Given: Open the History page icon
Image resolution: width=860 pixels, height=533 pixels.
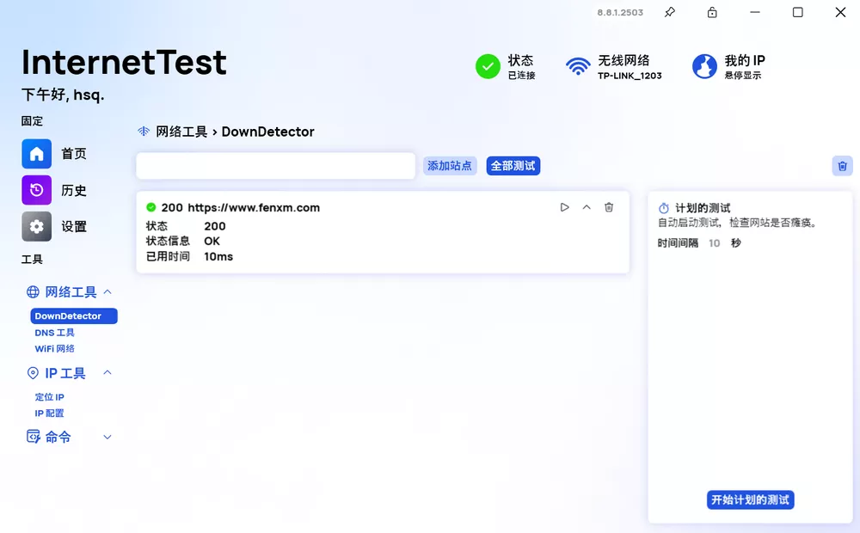Looking at the screenshot, I should point(36,190).
